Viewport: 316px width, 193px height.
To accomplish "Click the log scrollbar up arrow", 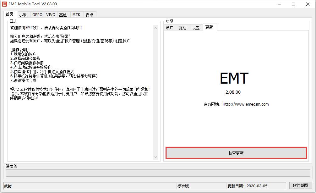I will click(155, 28).
